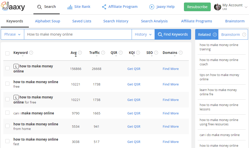
Task: Open the Phrase search type dropdown
Action: (x=13, y=34)
